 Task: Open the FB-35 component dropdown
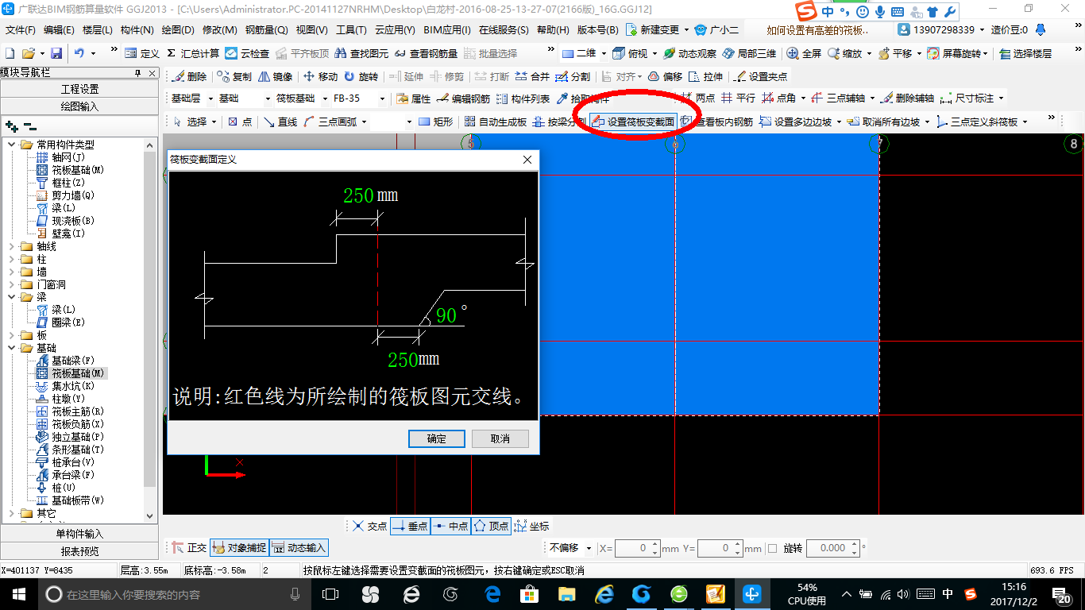tap(382, 98)
